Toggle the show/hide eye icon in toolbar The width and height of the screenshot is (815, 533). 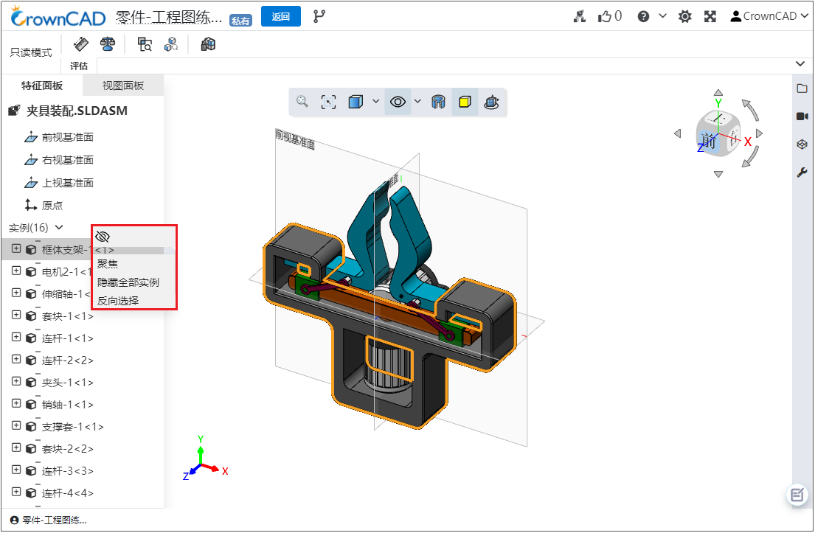(x=398, y=101)
